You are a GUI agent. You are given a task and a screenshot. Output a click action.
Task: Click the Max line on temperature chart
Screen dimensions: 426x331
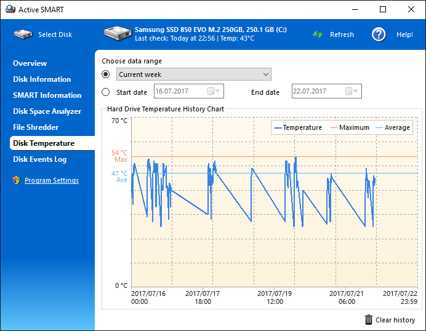[x=246, y=156]
